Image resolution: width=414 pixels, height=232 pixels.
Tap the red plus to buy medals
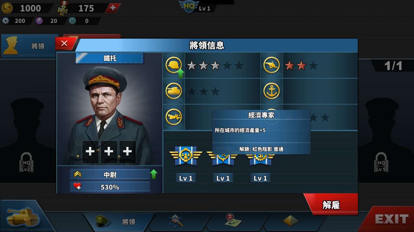point(113,8)
